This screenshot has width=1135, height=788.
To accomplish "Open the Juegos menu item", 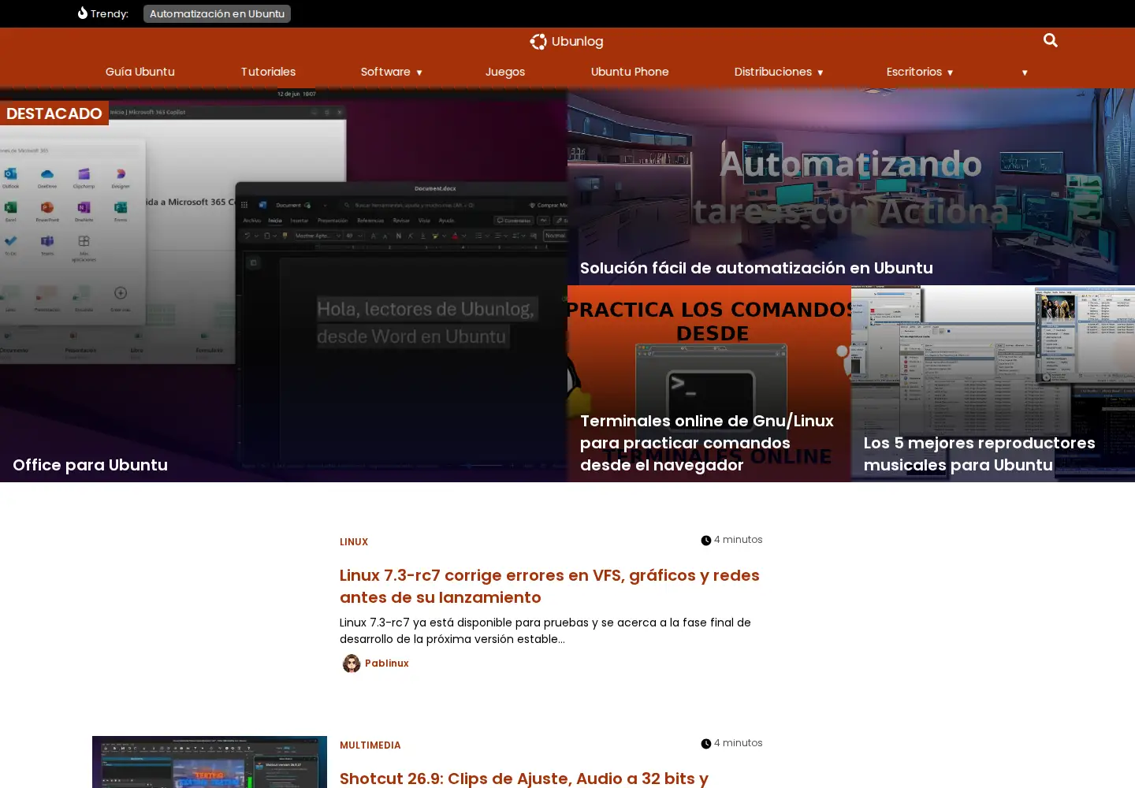I will coord(505,72).
